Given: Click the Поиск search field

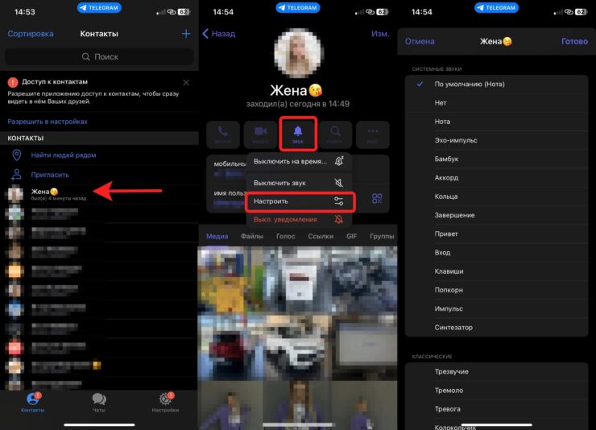Looking at the screenshot, I should (99, 57).
